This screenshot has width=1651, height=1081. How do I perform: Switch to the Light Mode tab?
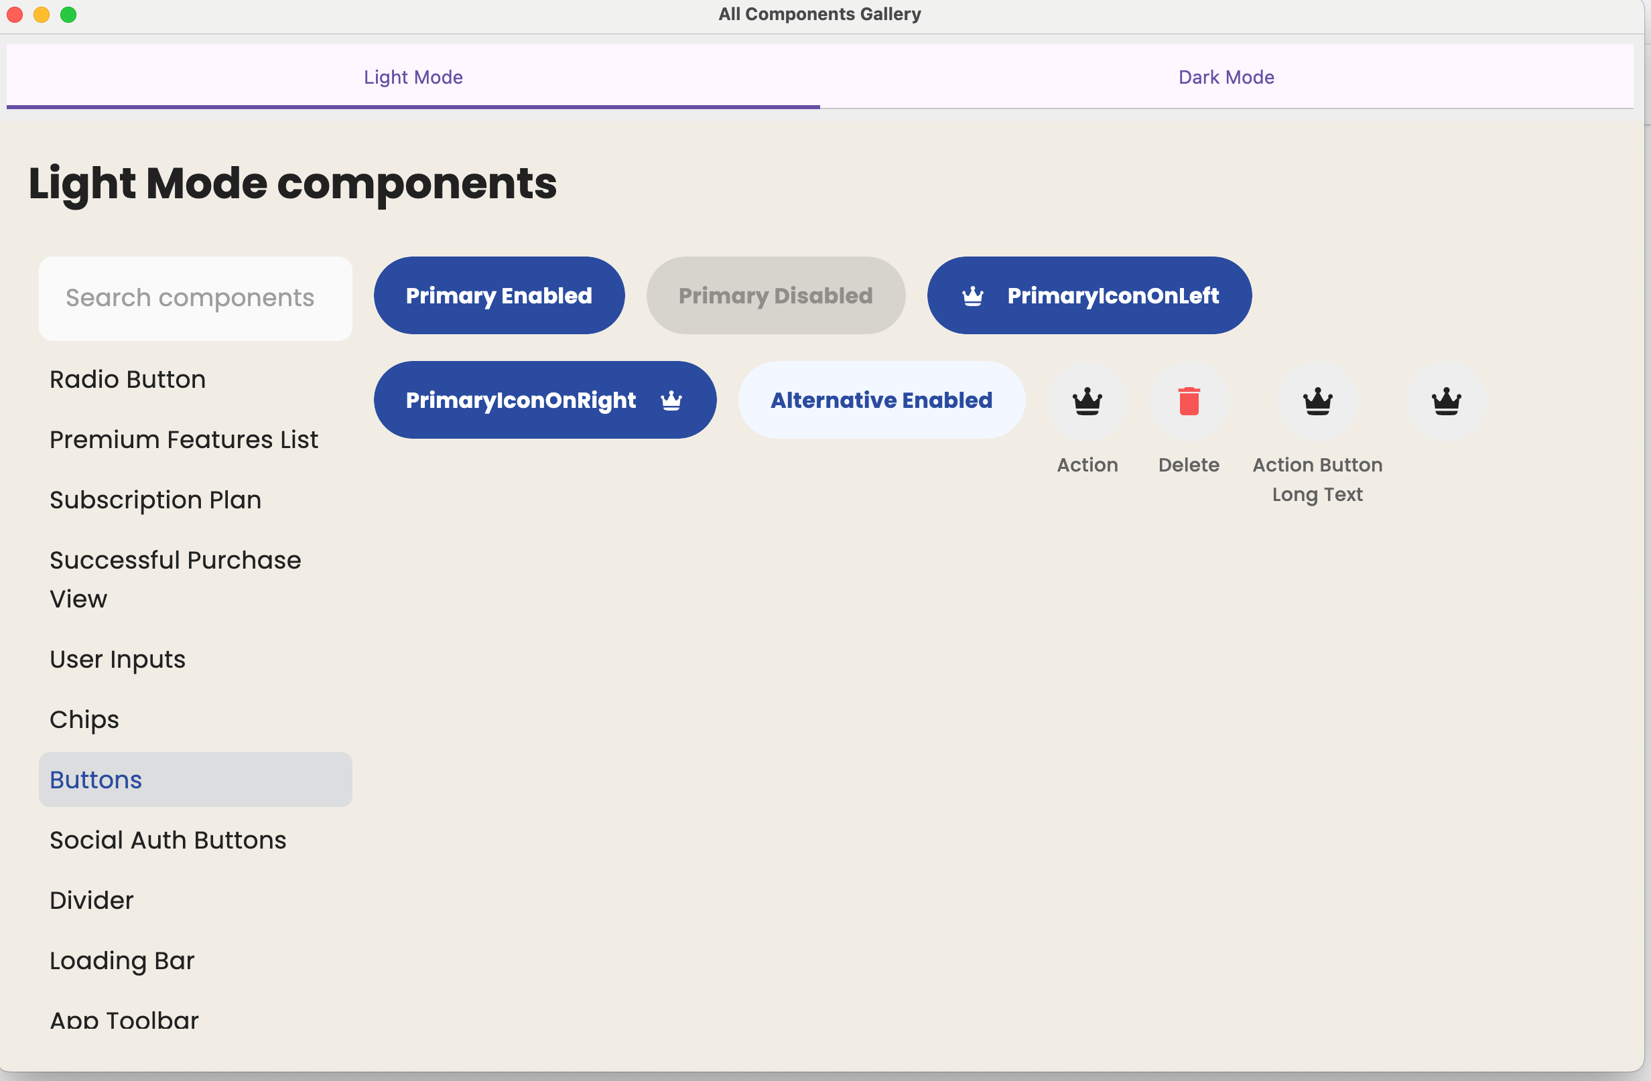tap(413, 77)
